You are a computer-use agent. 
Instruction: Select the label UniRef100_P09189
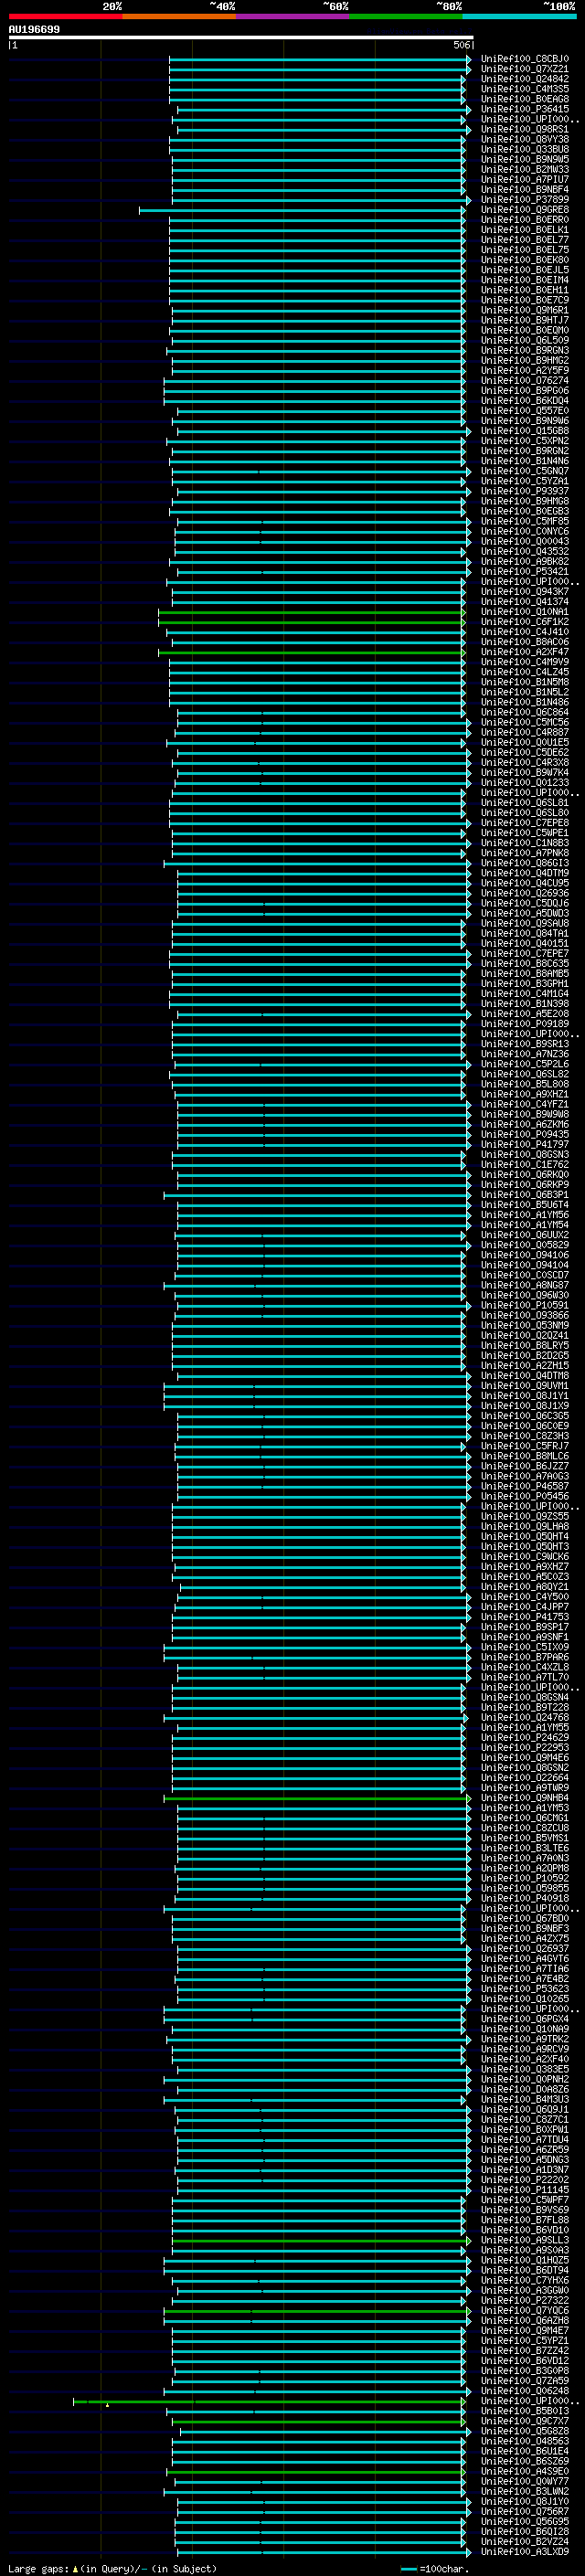(x=524, y=1024)
